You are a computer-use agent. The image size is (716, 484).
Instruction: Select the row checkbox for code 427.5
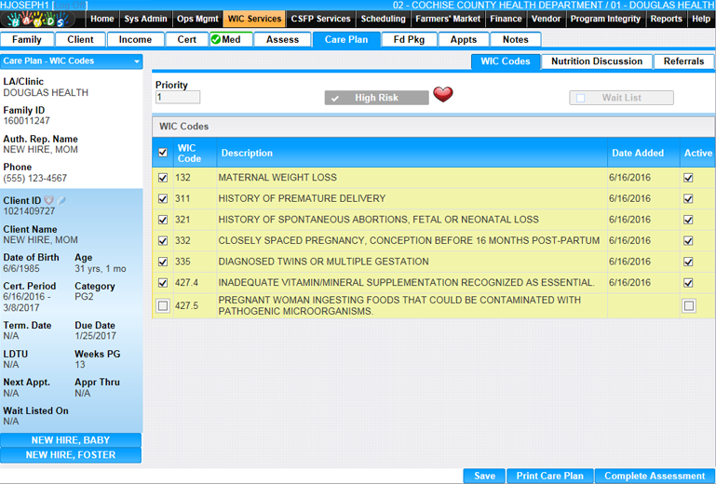(x=163, y=306)
